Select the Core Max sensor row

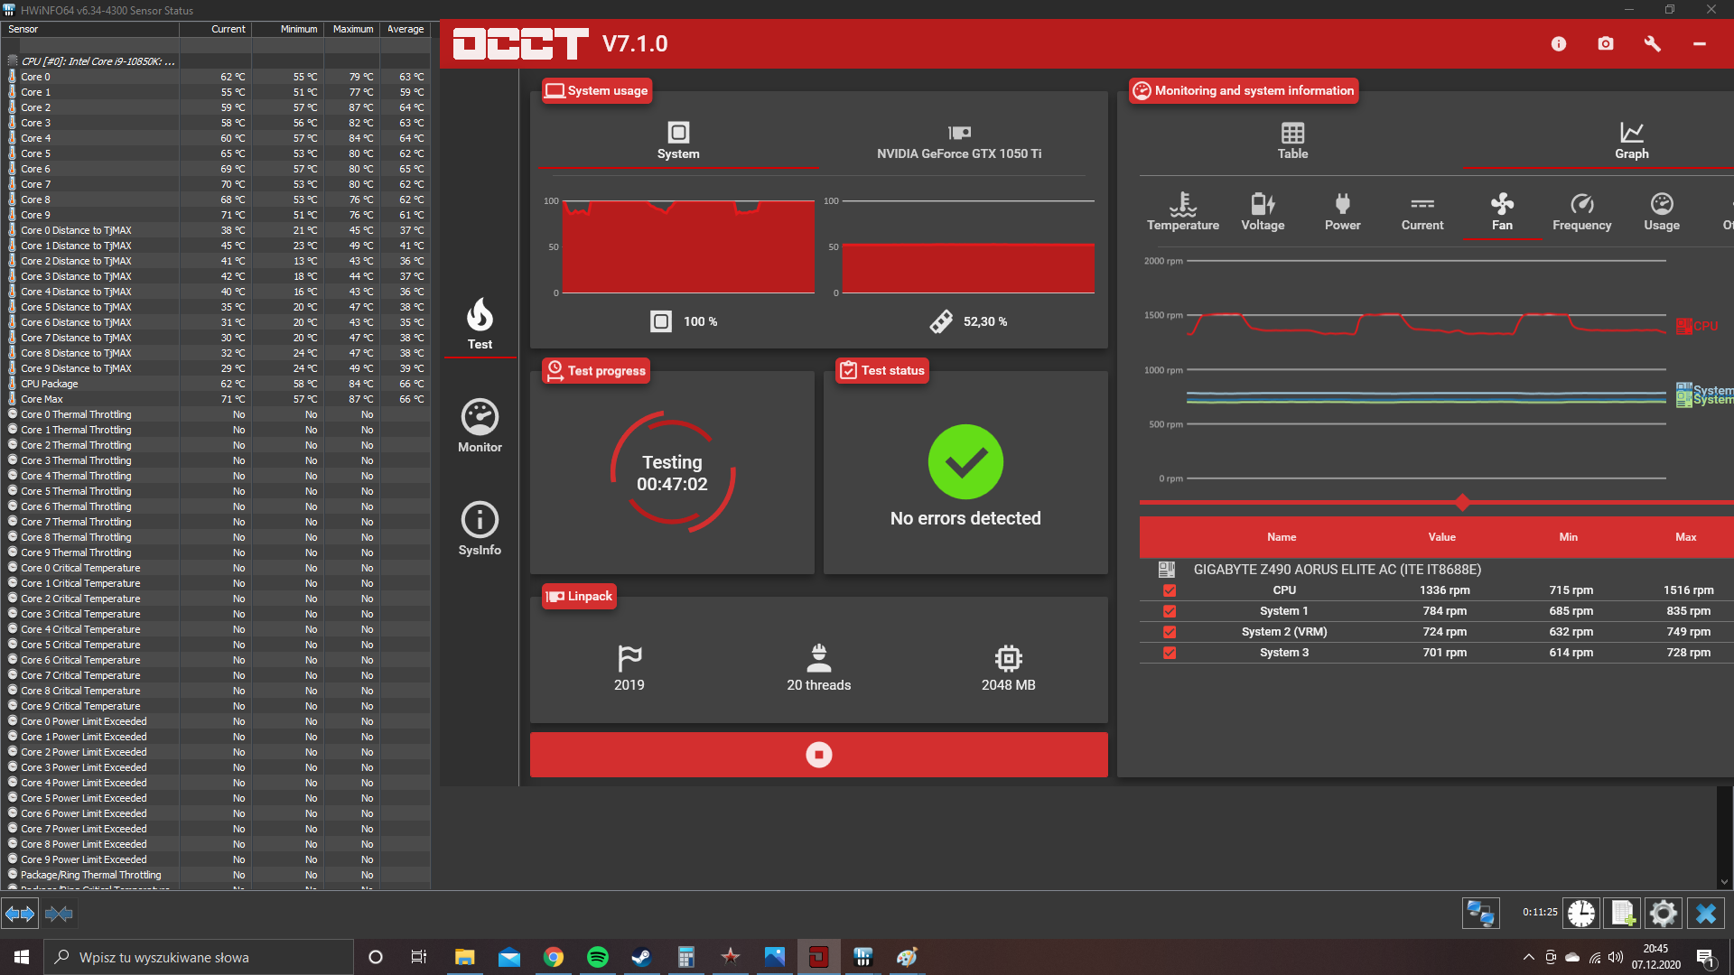(215, 399)
